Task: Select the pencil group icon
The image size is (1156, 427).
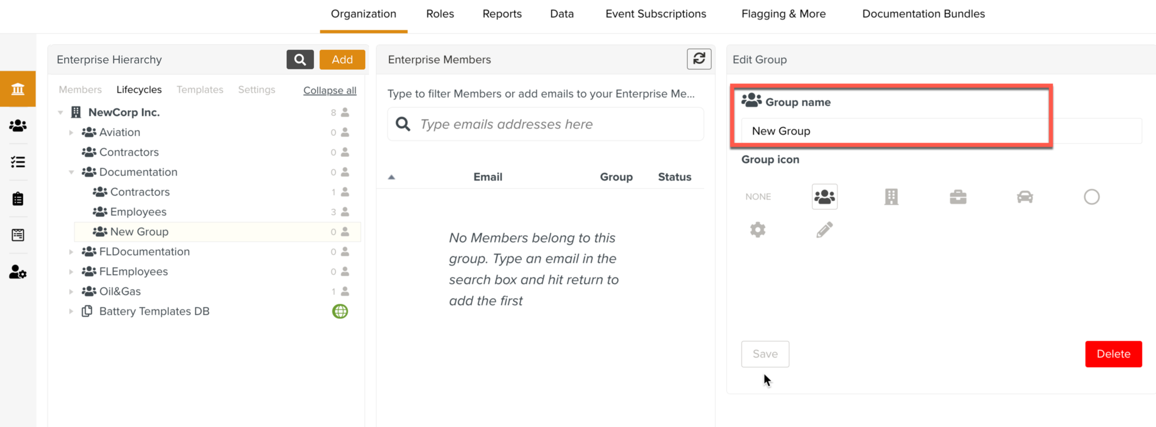Action: pyautogui.click(x=824, y=229)
